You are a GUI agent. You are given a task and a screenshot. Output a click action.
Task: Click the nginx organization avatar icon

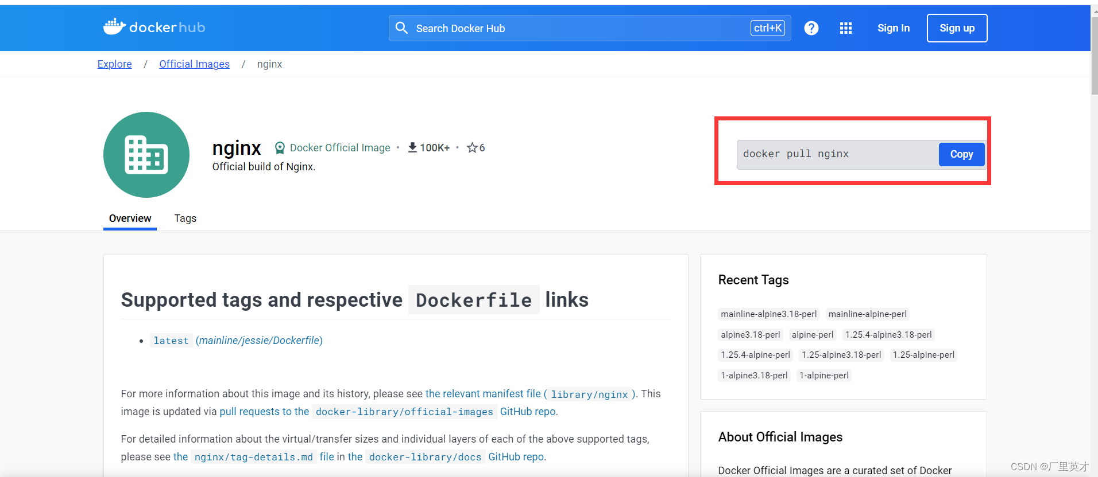[x=146, y=155]
